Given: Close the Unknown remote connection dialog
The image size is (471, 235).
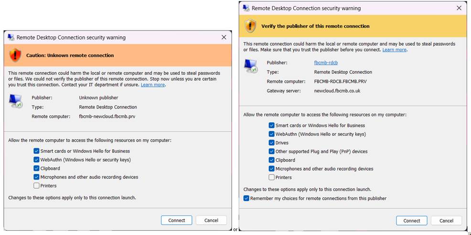Looking at the screenshot, I should 224,37.
